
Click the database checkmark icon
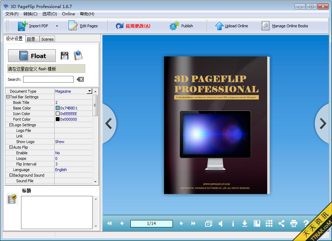(12, 199)
